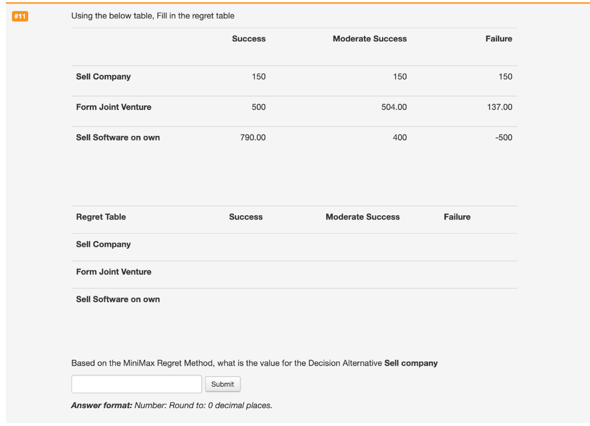Select Form Joint Venture row in regret table
This screenshot has height=426, width=590.
tap(114, 272)
